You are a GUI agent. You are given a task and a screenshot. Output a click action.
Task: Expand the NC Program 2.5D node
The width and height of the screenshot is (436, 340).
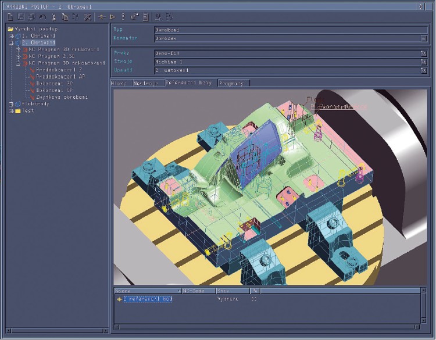[18, 56]
